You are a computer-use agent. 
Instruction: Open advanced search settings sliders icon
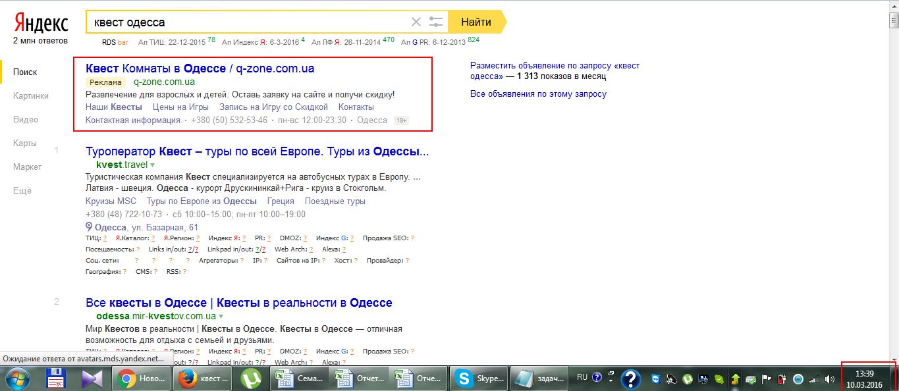436,22
